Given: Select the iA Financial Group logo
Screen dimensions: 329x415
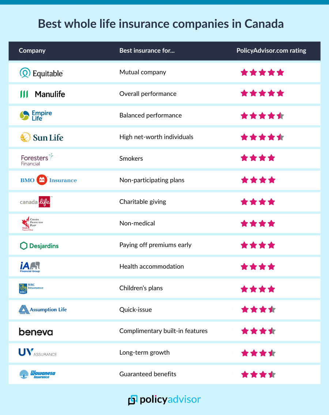Looking at the screenshot, I should 30,267.
